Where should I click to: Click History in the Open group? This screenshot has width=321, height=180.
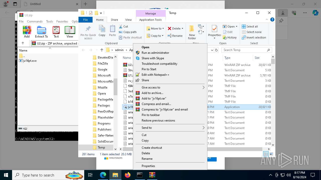tap(229, 37)
